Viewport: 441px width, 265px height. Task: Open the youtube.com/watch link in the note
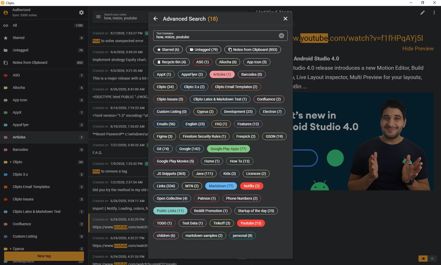pyautogui.click(x=358, y=38)
